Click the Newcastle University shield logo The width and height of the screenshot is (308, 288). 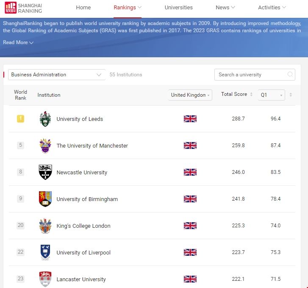(x=45, y=172)
